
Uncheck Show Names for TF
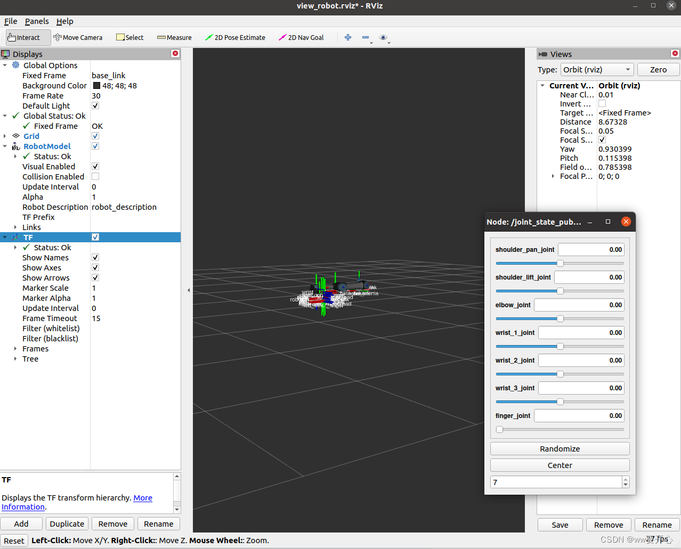click(x=95, y=257)
